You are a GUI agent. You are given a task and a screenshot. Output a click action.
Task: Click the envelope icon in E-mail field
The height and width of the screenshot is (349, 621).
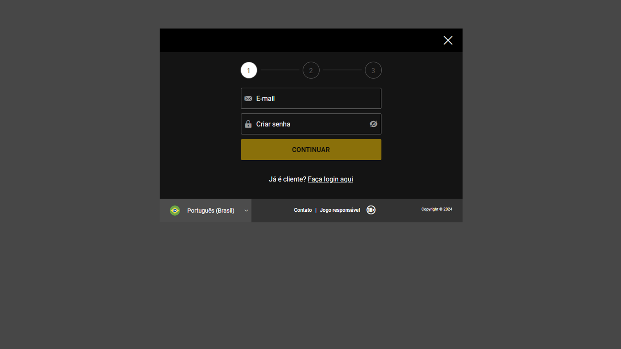pyautogui.click(x=248, y=99)
